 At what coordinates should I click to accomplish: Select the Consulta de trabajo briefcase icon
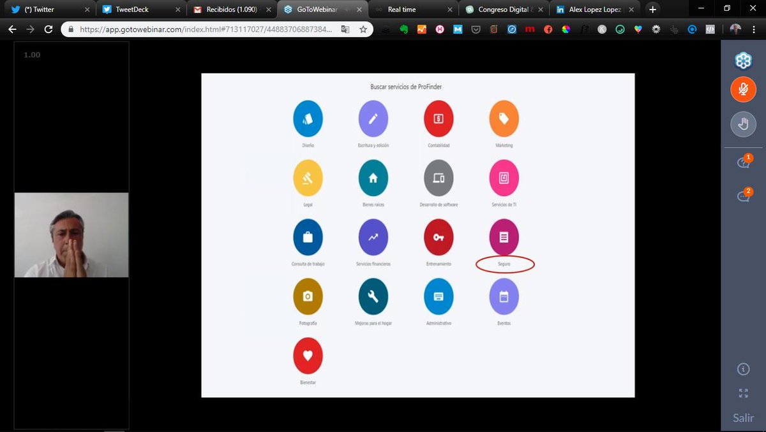point(308,237)
